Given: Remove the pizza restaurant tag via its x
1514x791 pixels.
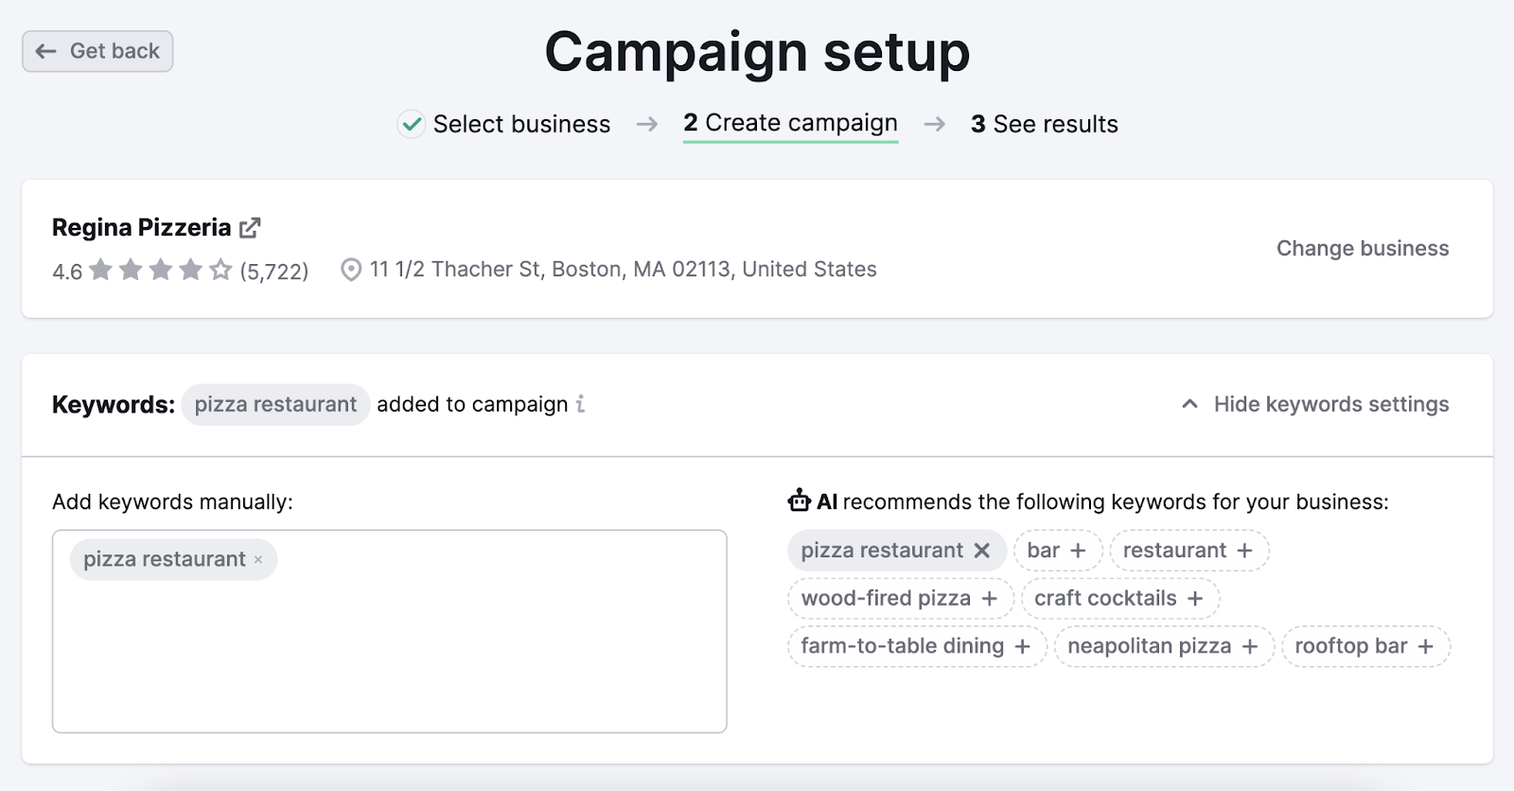Looking at the screenshot, I should coord(258,559).
